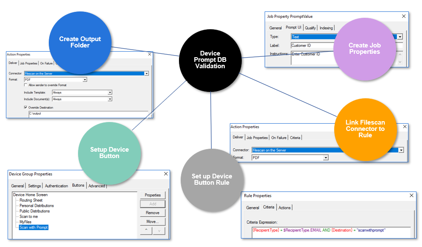Open the General tab in Job Property PromptValue
This screenshot has width=422, height=247.
(275, 28)
